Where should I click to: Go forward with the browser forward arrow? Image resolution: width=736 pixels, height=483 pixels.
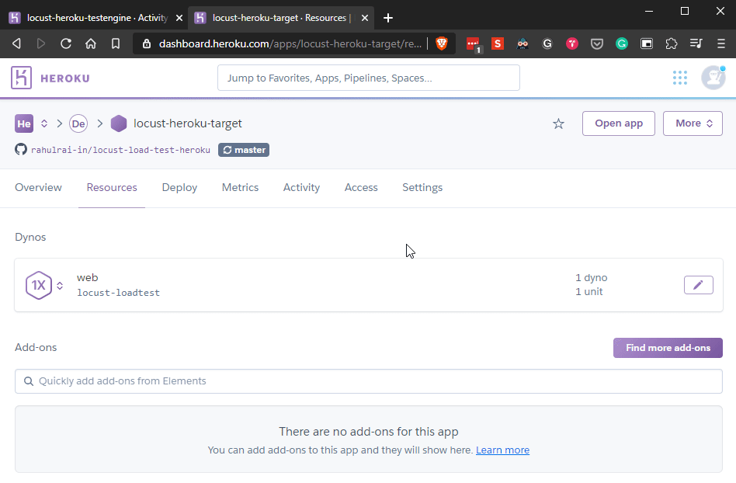click(41, 43)
